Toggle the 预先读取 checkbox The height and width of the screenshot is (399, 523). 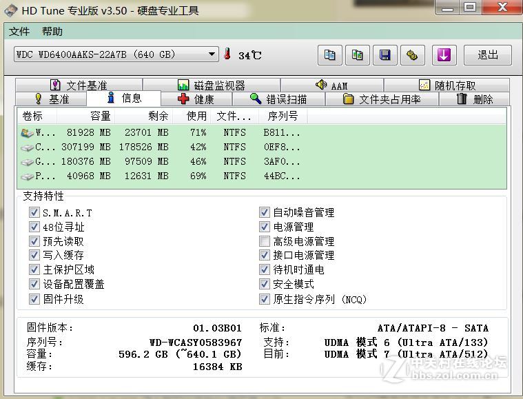[x=34, y=241]
